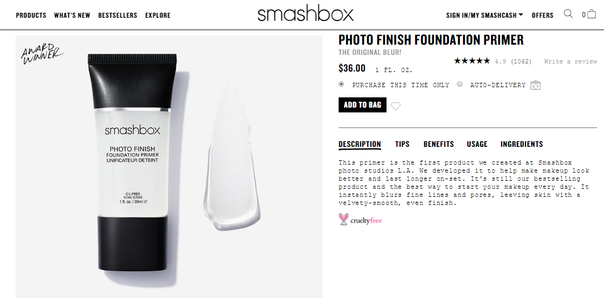Expand the Sign In/My Smashcash dropdown
Viewport: 604px width, 298px height.
click(484, 16)
